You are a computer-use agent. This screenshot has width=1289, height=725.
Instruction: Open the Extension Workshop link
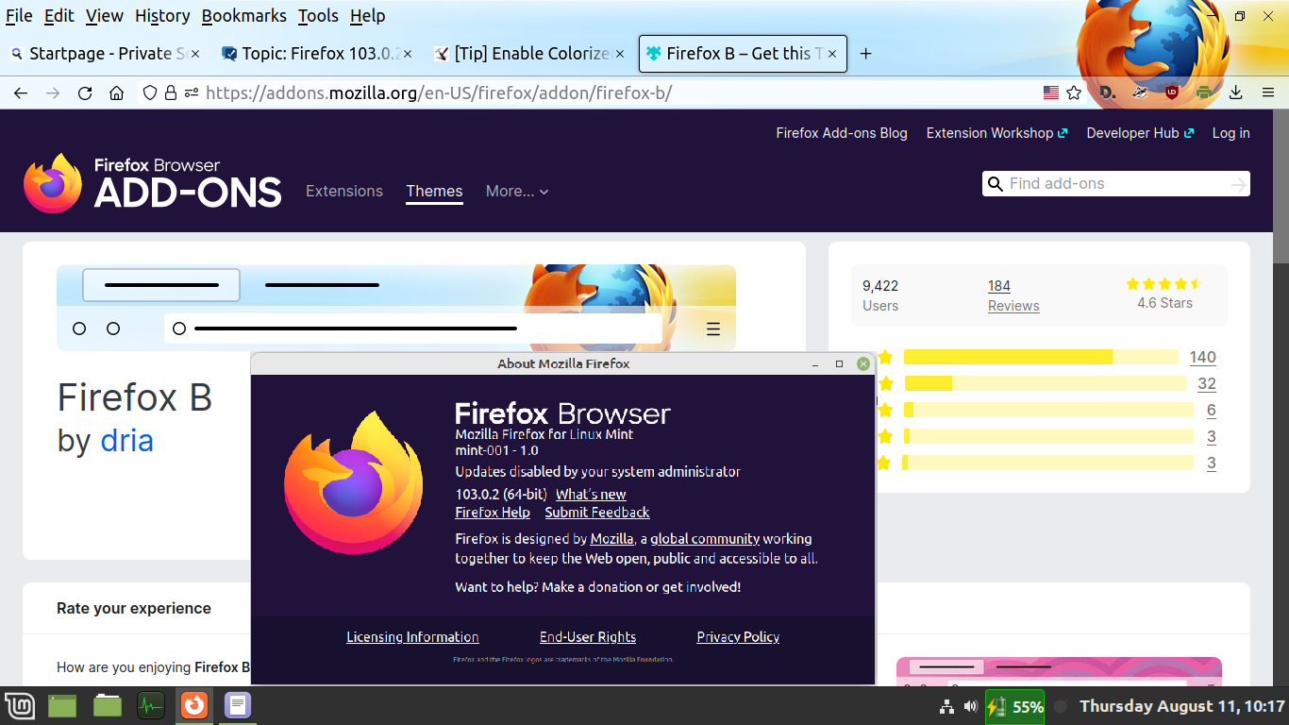pyautogui.click(x=996, y=133)
